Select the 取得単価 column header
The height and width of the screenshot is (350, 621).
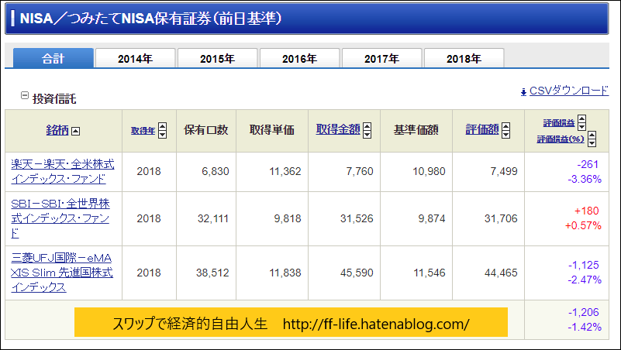point(271,130)
